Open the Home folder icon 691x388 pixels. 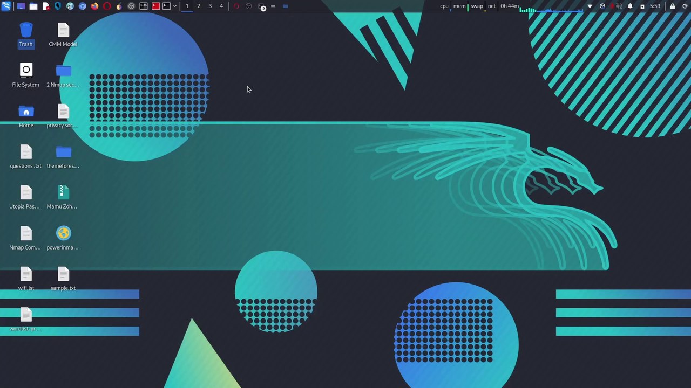pyautogui.click(x=26, y=116)
